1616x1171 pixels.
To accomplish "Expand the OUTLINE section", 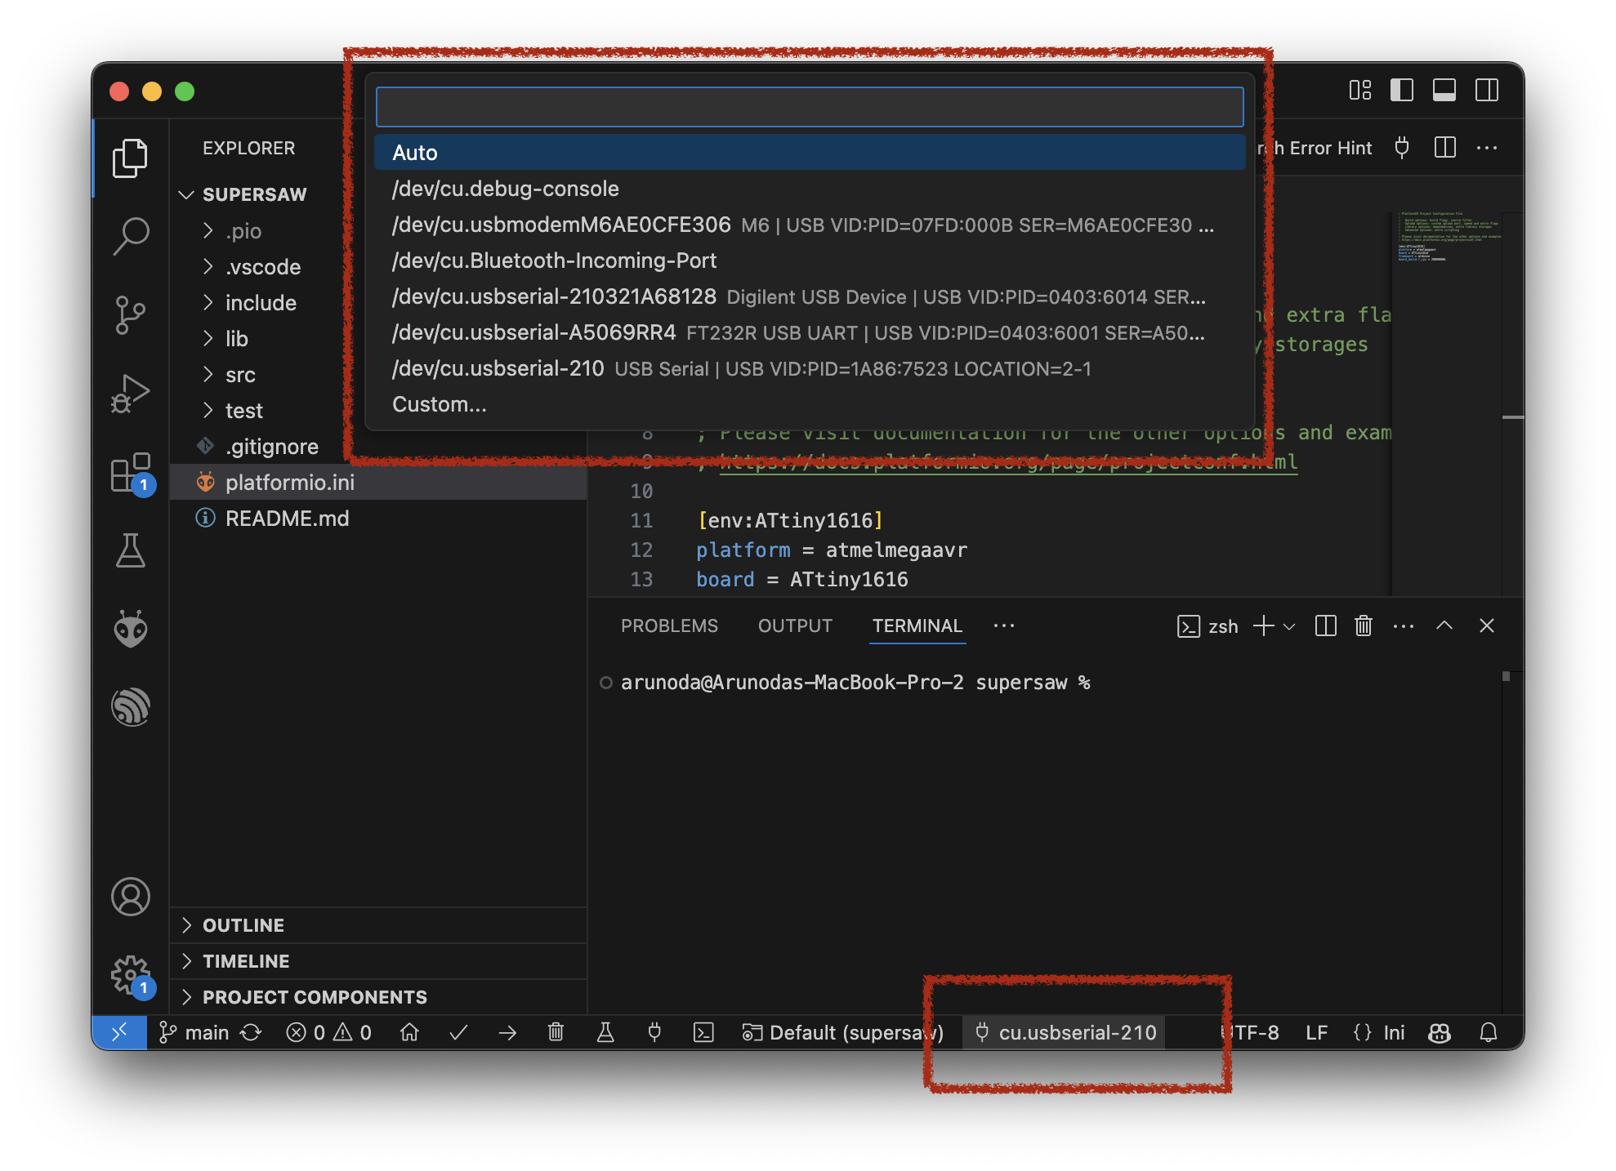I will 378,925.
